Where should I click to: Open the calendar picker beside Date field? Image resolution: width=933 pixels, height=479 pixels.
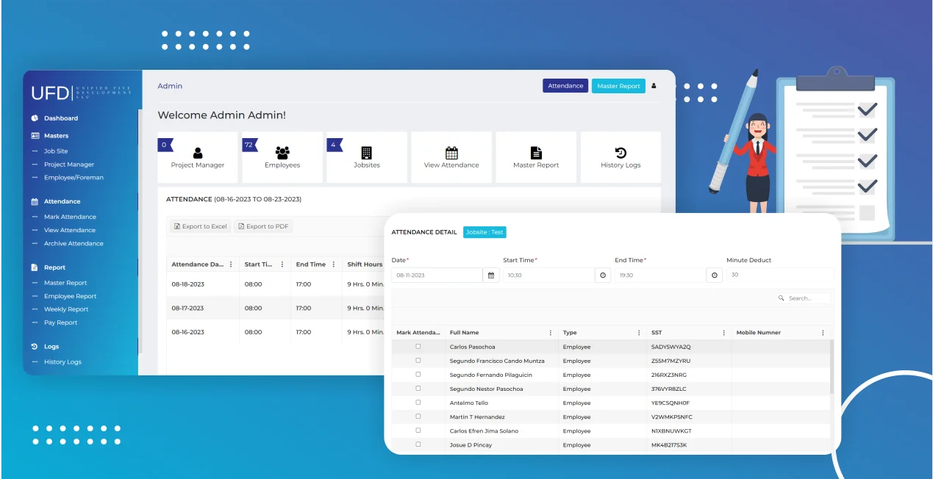click(491, 275)
